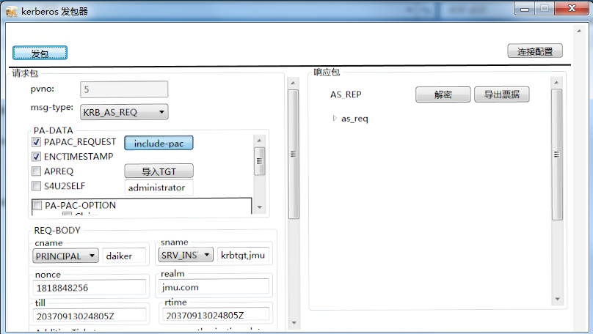Click the till field 20370913024805Z
Viewport: 593px width, 334px height.
(90, 316)
